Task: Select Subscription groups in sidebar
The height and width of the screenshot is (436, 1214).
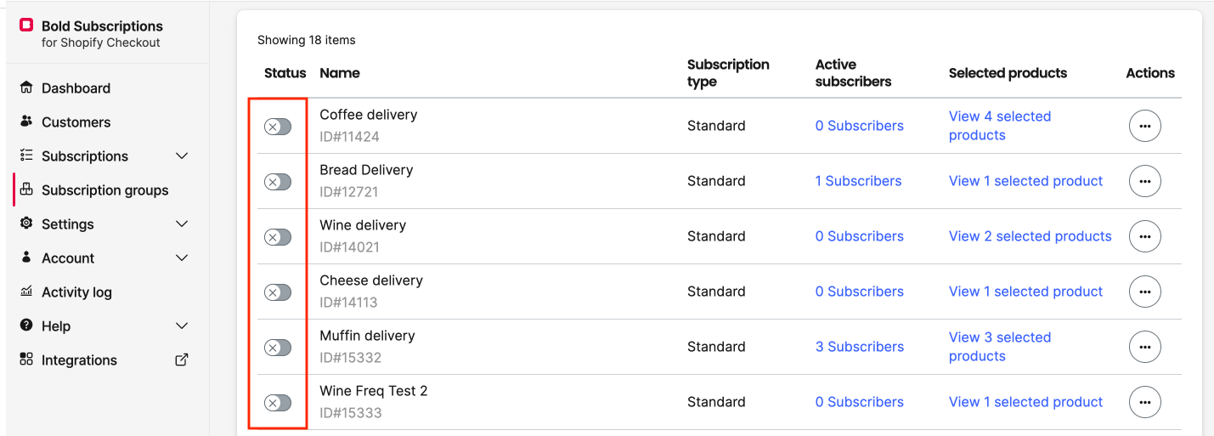Action: tap(105, 190)
